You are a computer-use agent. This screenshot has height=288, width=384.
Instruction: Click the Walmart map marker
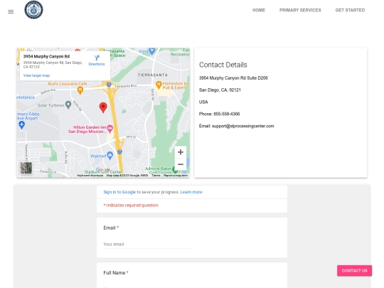tap(110, 155)
